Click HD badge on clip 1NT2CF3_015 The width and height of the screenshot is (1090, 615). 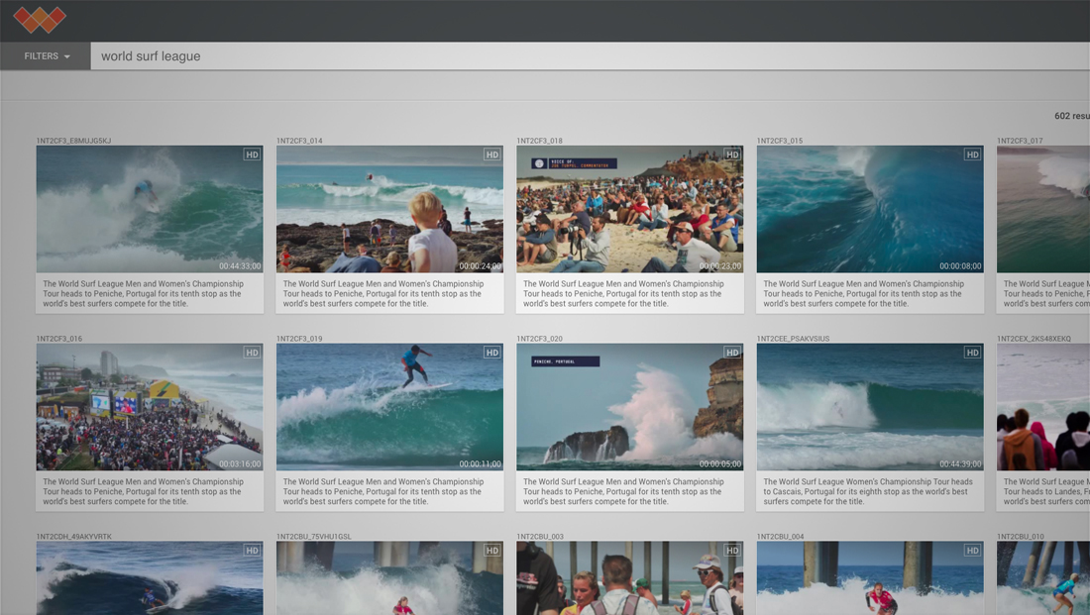tap(972, 154)
